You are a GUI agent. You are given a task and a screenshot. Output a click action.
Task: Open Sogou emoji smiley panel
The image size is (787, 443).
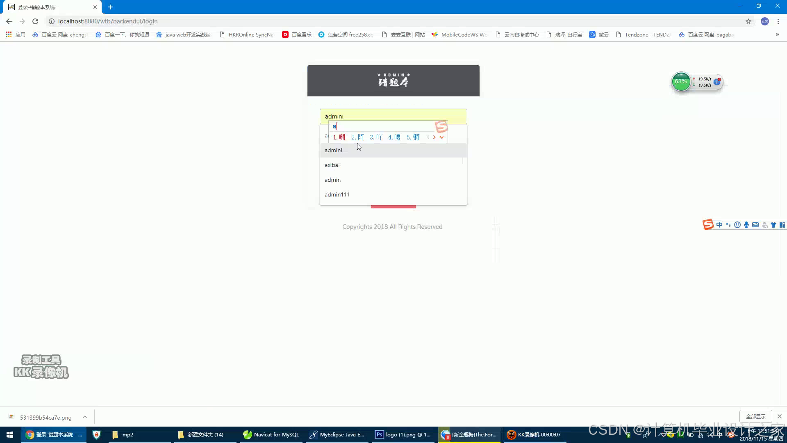pyautogui.click(x=737, y=225)
